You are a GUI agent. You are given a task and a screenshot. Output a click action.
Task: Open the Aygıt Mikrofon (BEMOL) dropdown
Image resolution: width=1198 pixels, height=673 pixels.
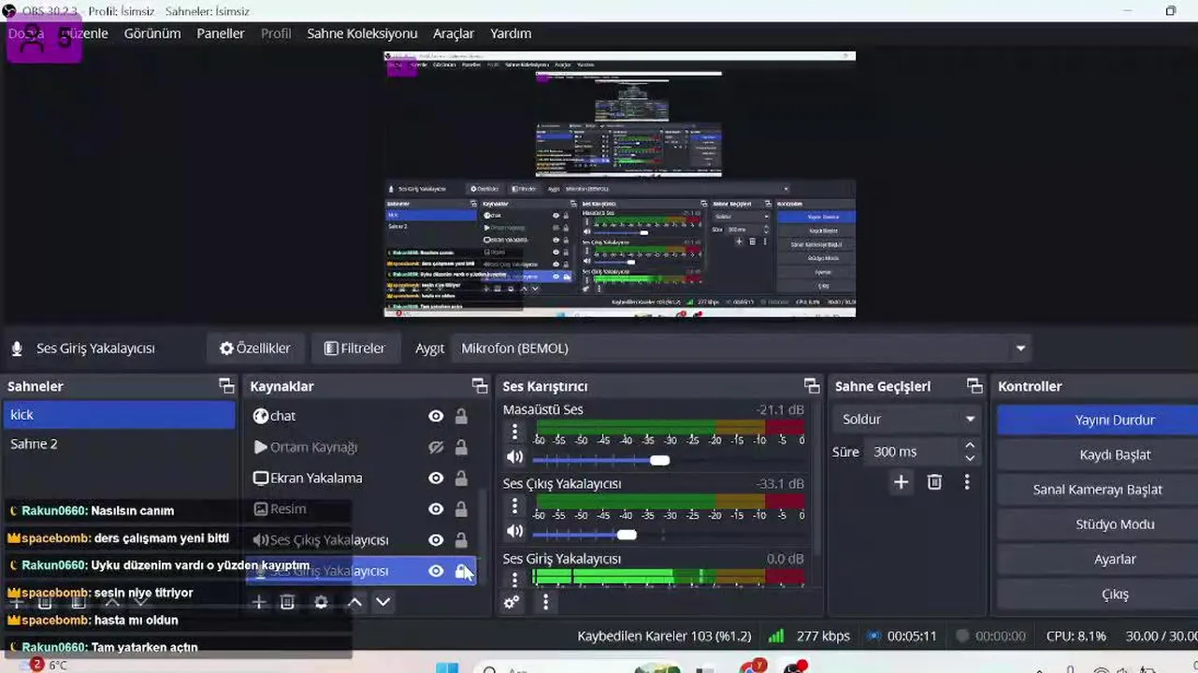click(742, 349)
